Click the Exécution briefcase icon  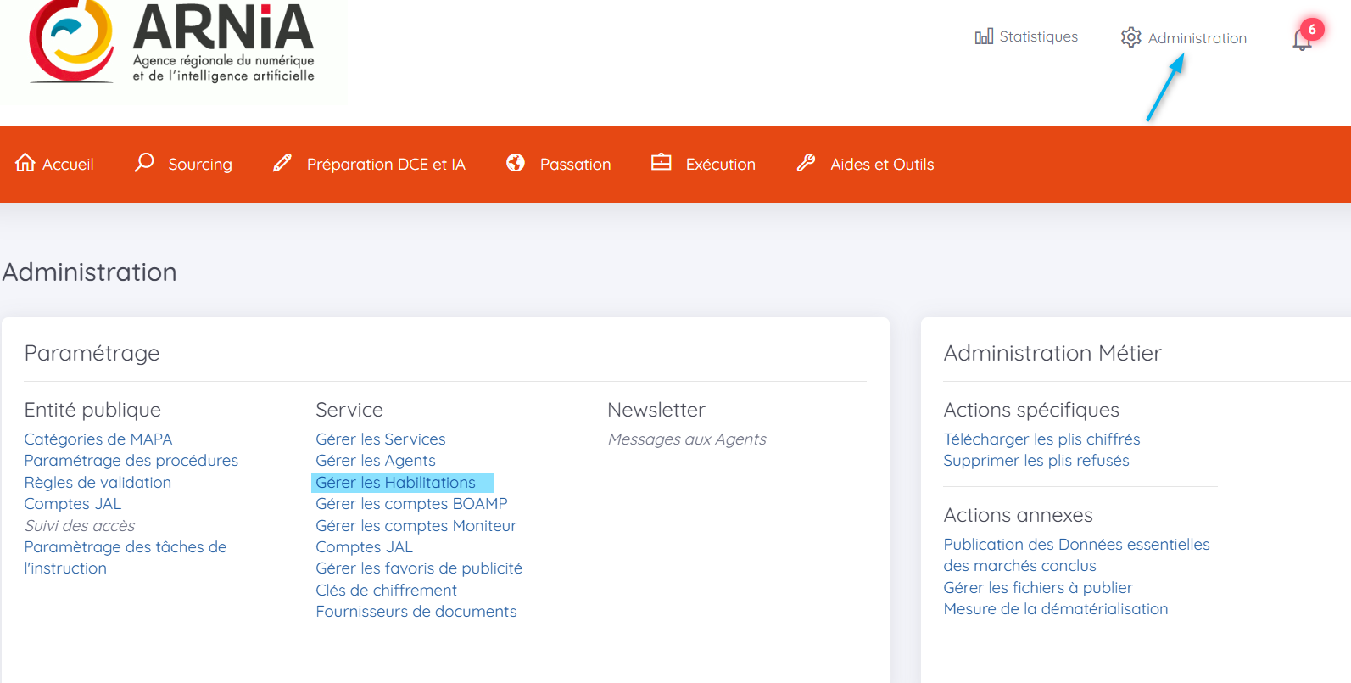[661, 163]
